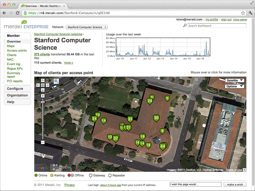Click the browser address bar URL
The height and width of the screenshot is (191, 255).
click(69, 13)
